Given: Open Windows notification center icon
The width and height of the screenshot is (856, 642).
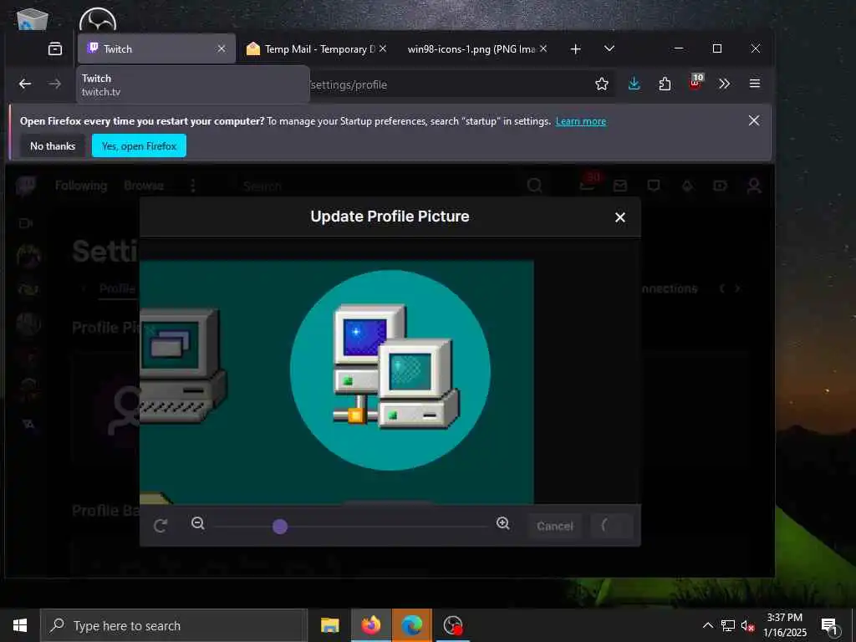Looking at the screenshot, I should pos(830,626).
